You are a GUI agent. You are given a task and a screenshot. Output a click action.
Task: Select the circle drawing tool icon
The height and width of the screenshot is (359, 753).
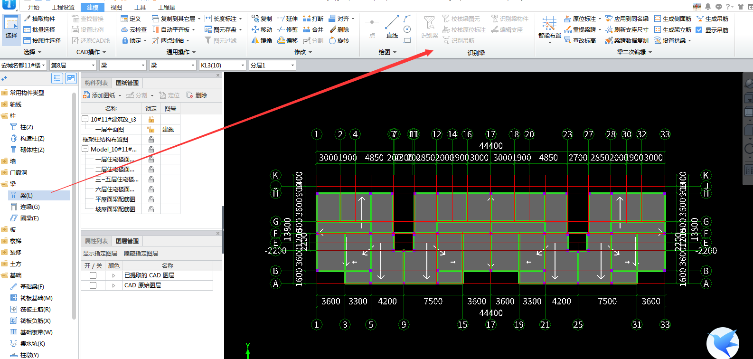tap(407, 29)
